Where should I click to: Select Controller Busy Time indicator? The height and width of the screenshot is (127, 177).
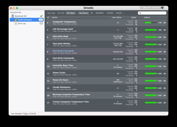(63, 66)
